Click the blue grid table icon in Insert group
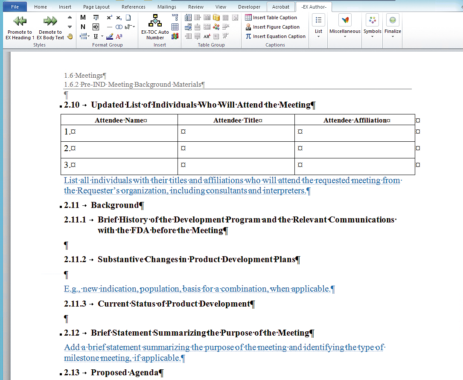463x380 pixels. pyautogui.click(x=175, y=27)
